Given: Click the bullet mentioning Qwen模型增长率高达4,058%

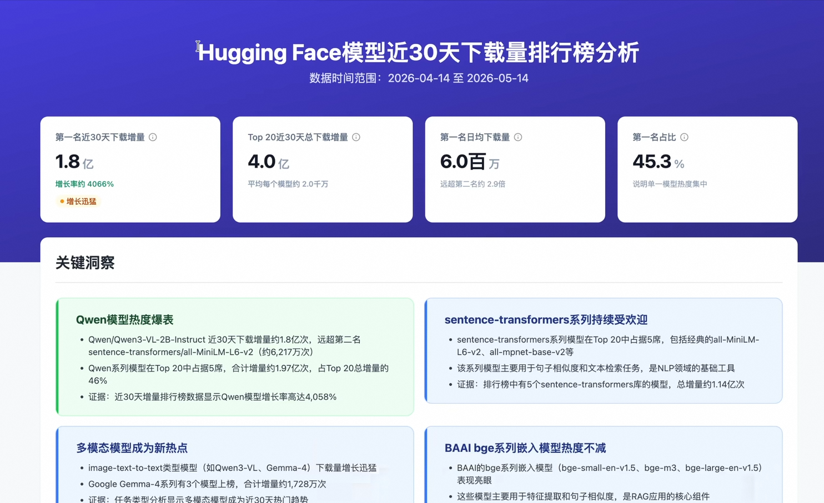Looking at the screenshot, I should (x=212, y=397).
